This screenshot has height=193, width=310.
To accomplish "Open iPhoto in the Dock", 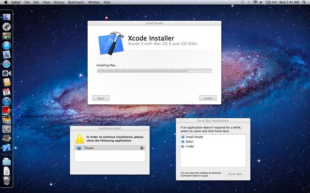I will tap(6, 120).
